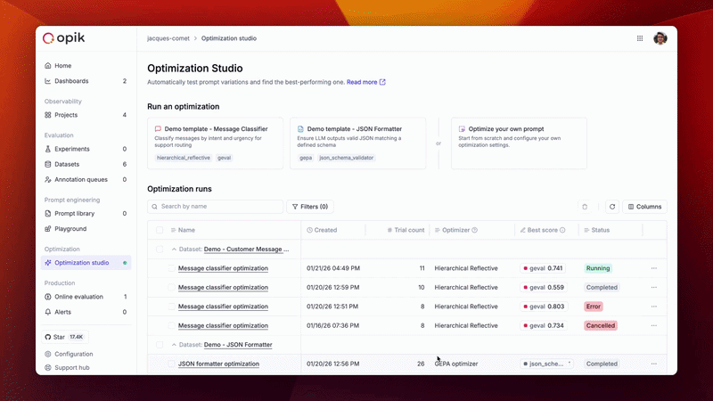Image resolution: width=713 pixels, height=401 pixels.
Task: Open the Columns selector
Action: (644, 207)
